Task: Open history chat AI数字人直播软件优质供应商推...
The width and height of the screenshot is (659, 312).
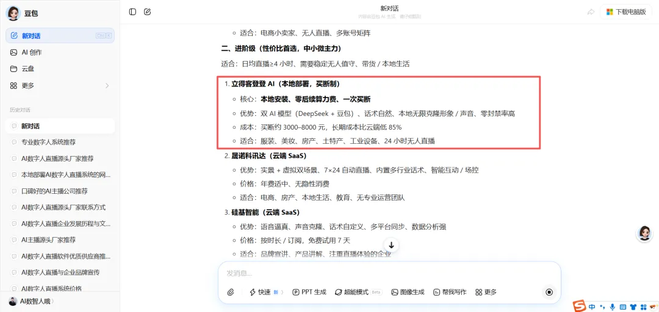Action: (x=60, y=256)
